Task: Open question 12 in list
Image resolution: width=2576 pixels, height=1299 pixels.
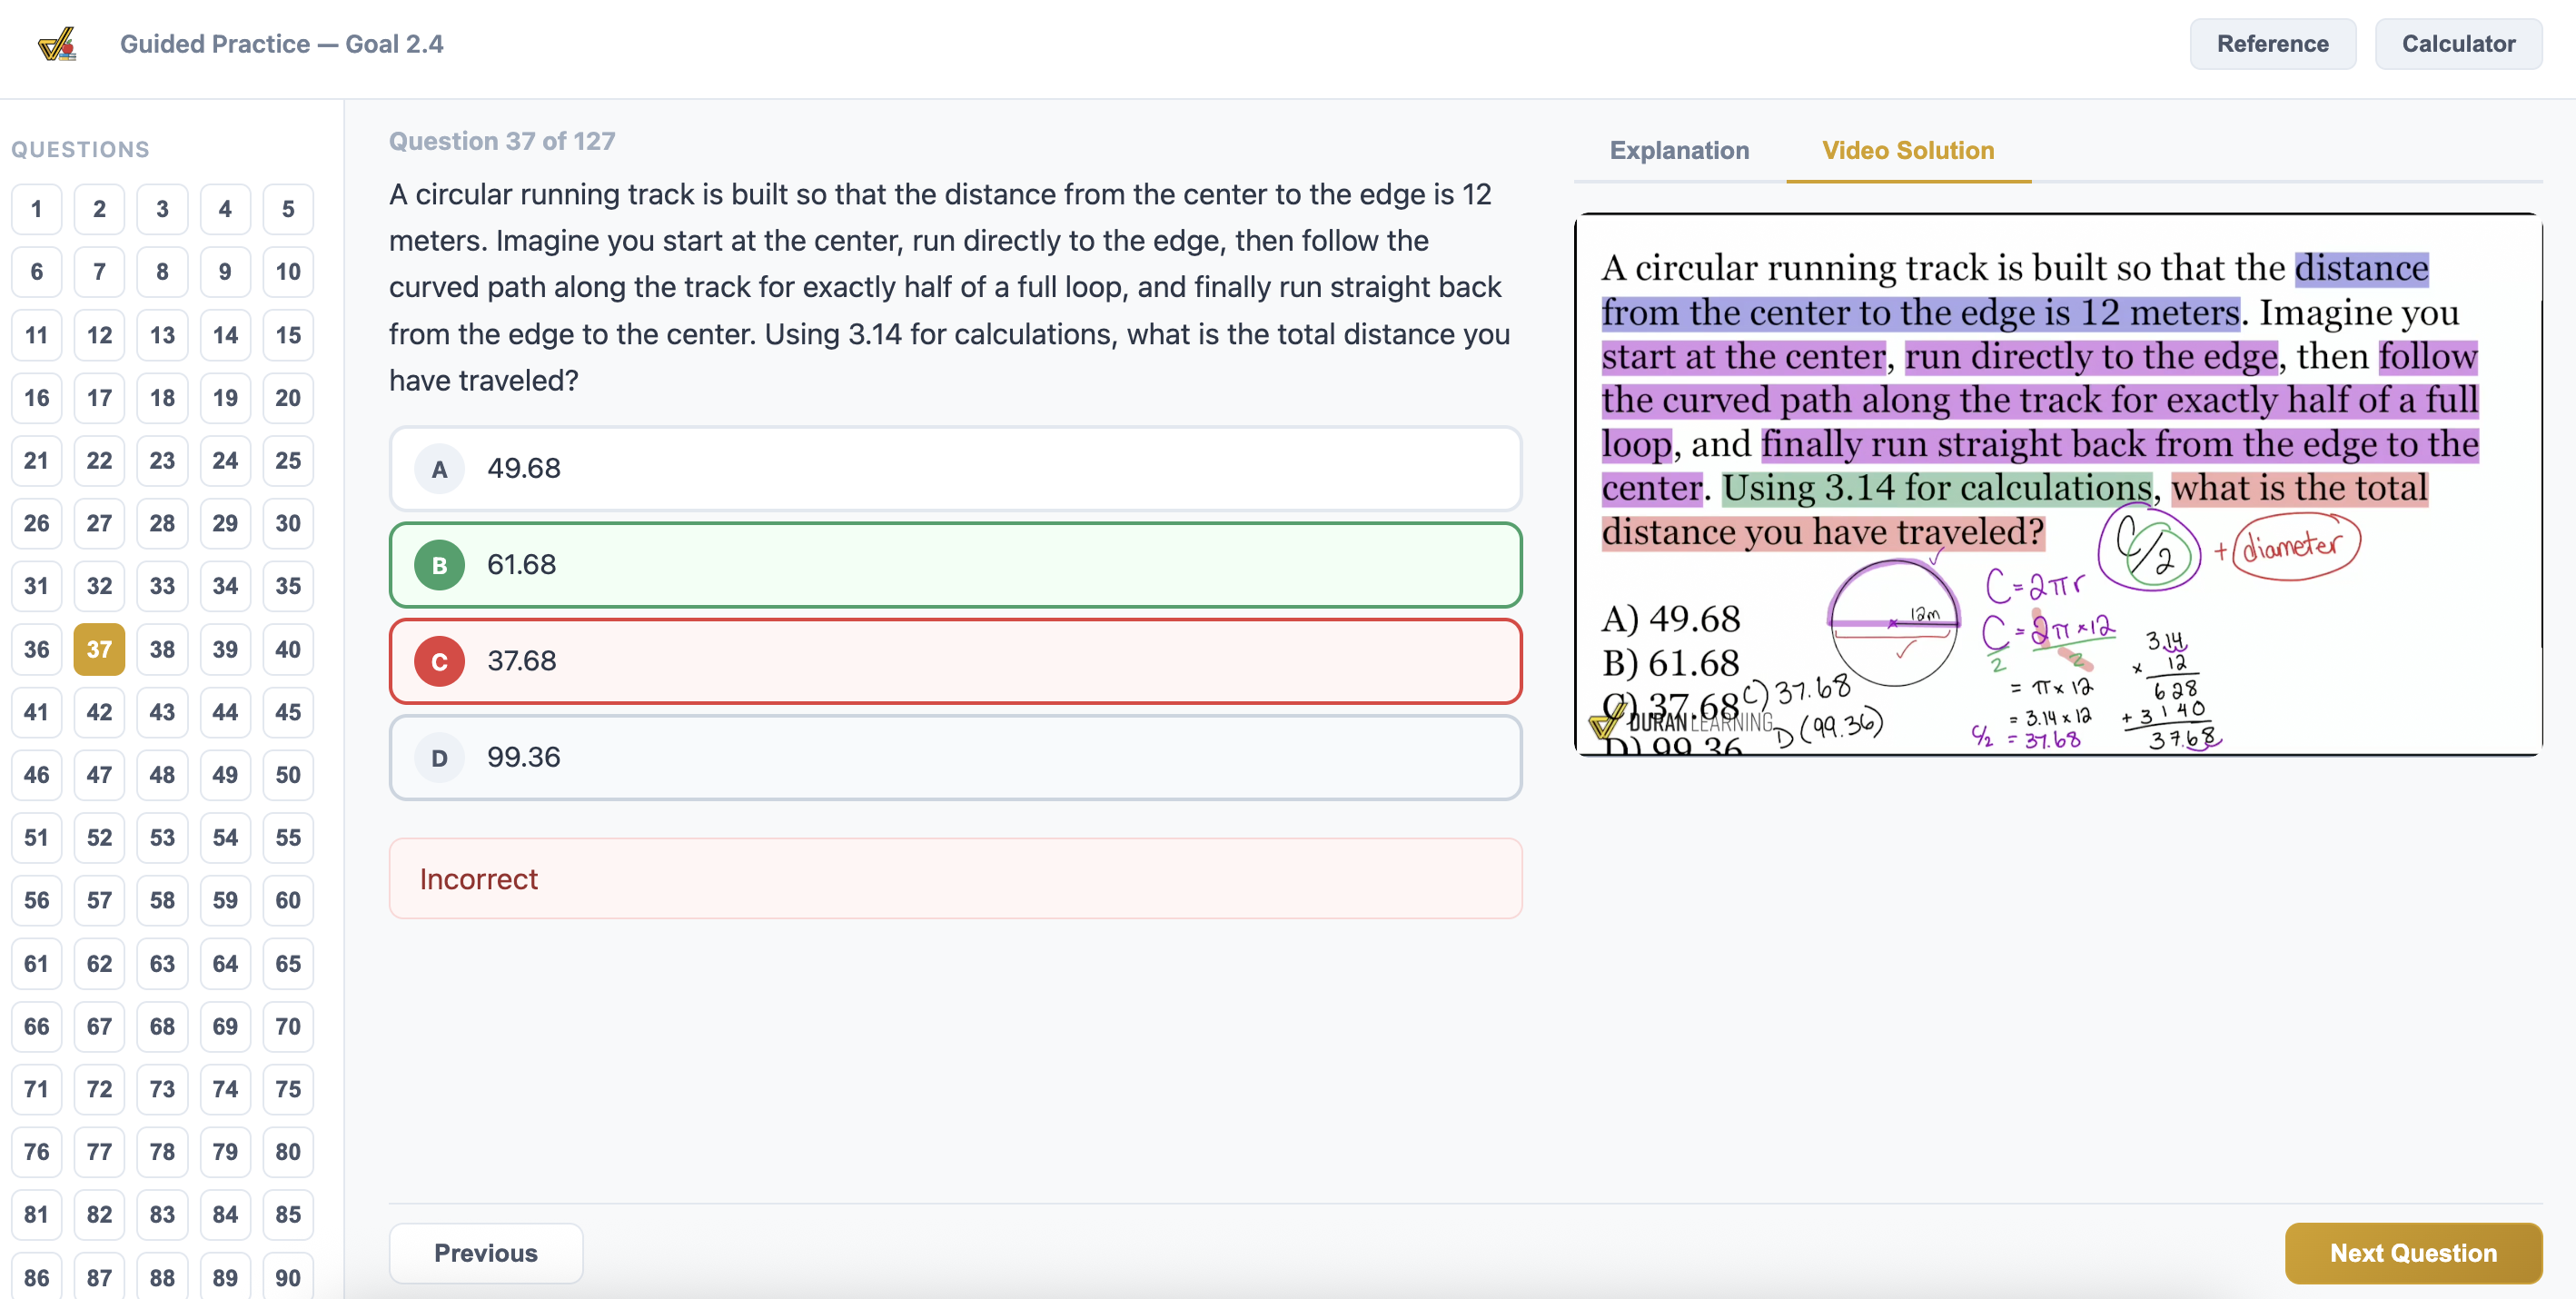Action: pyautogui.click(x=99, y=335)
